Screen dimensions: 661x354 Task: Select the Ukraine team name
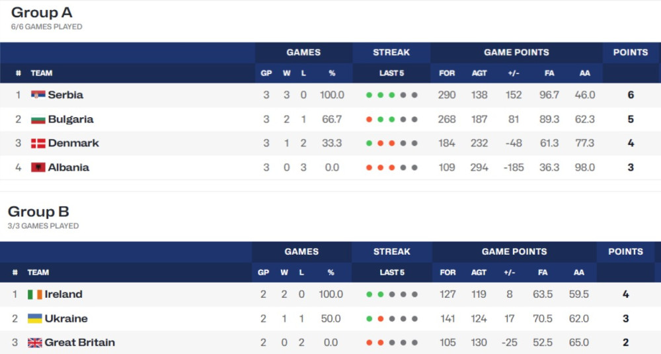pyautogui.click(x=66, y=318)
